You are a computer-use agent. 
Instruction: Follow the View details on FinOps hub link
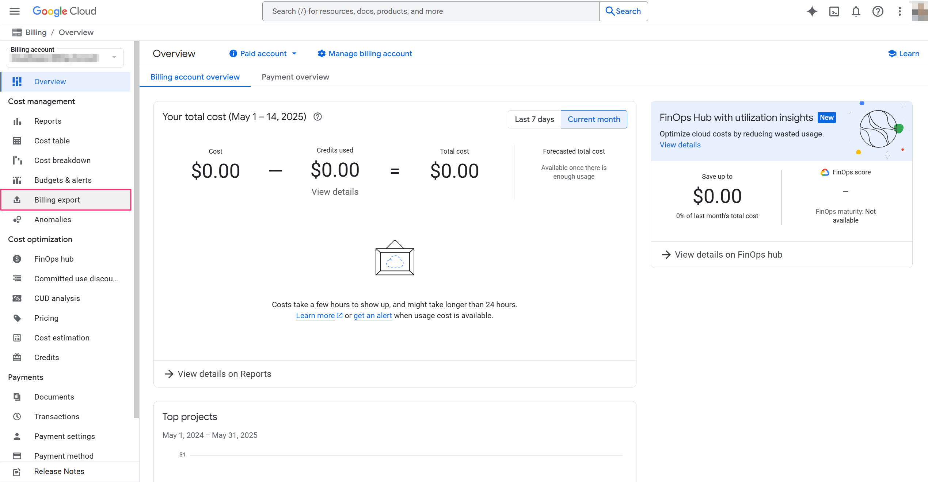coord(722,254)
